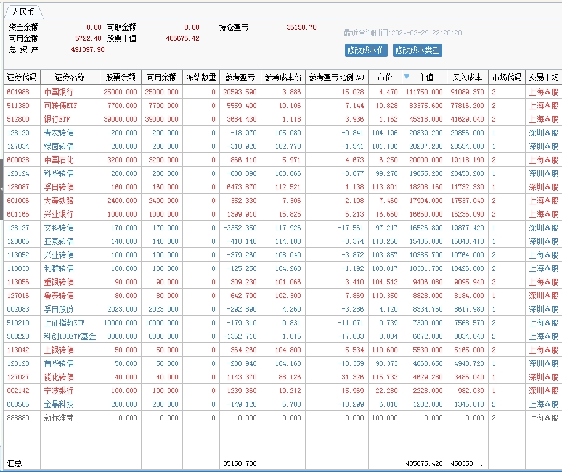Click the 参考盈亏比例(%) column header

coord(337,77)
